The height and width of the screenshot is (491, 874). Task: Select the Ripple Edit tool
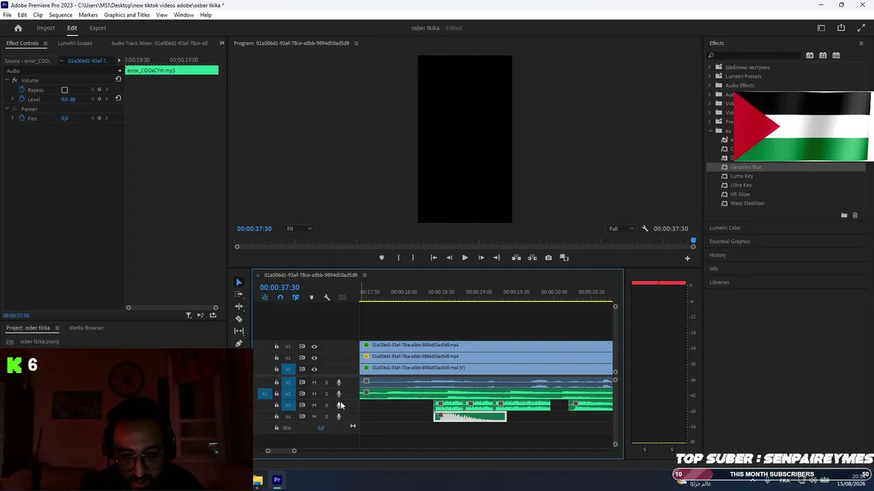tap(238, 306)
